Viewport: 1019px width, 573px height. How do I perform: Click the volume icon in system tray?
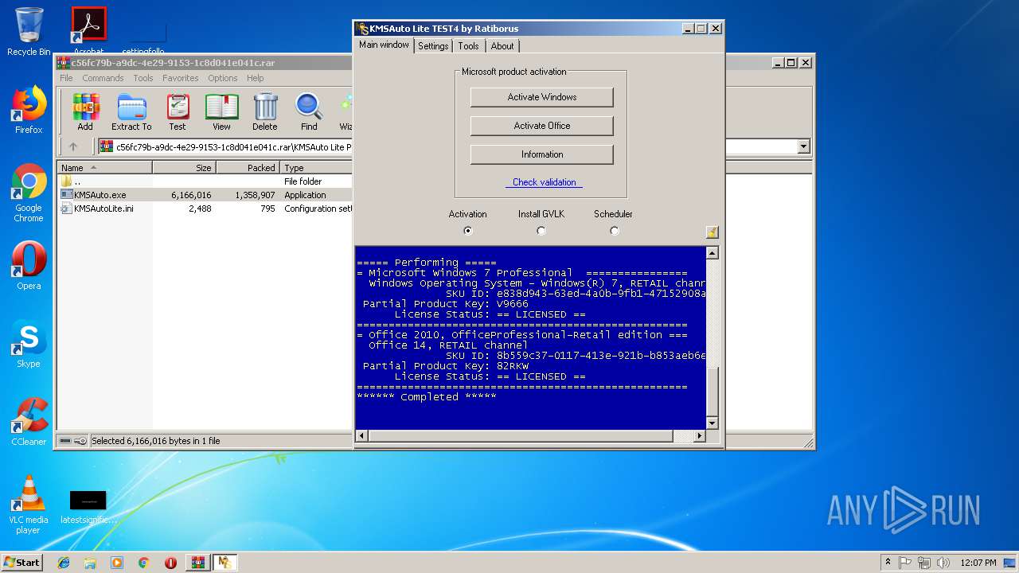(943, 563)
